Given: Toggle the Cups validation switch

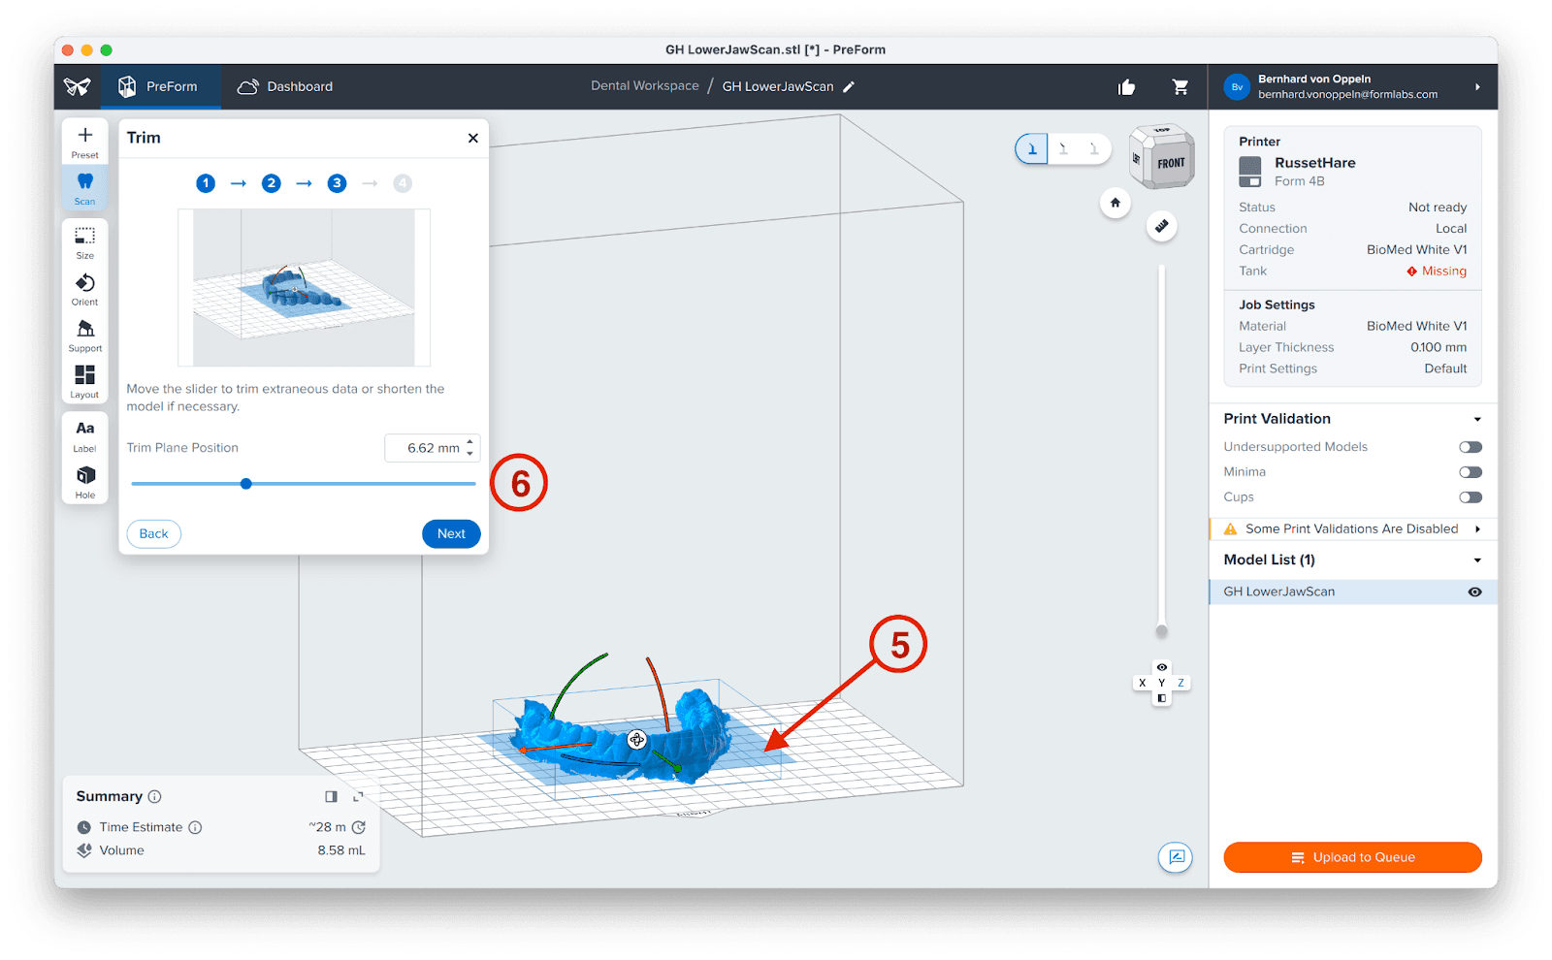Looking at the screenshot, I should (x=1471, y=497).
